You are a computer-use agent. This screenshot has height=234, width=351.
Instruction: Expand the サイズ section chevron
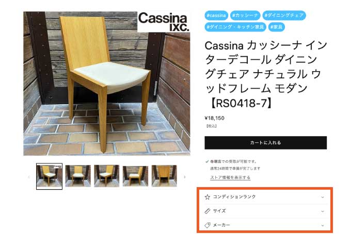coord(323,211)
